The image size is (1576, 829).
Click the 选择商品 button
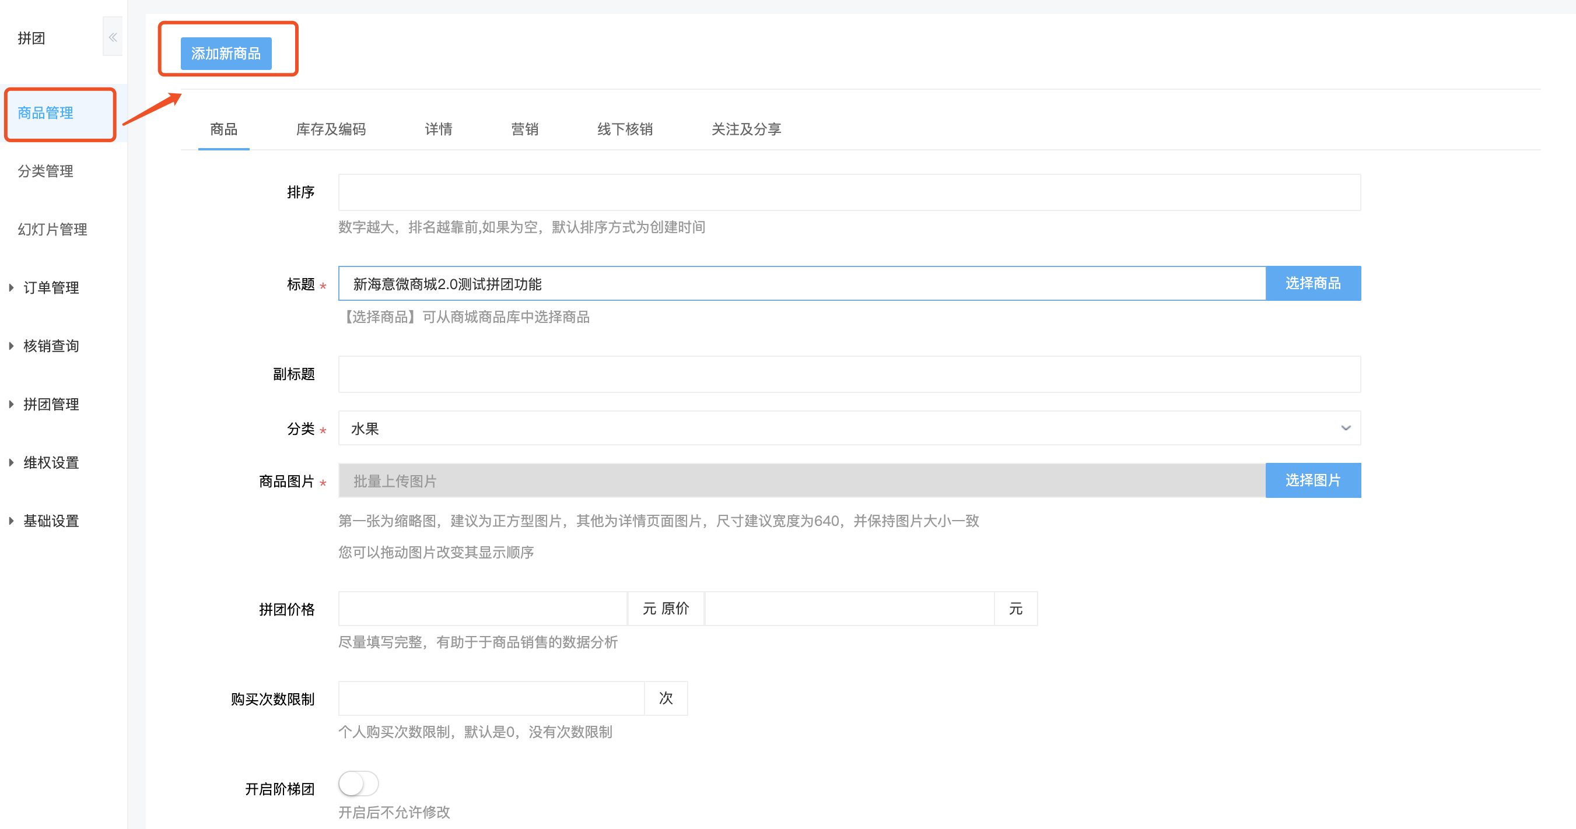coord(1313,284)
